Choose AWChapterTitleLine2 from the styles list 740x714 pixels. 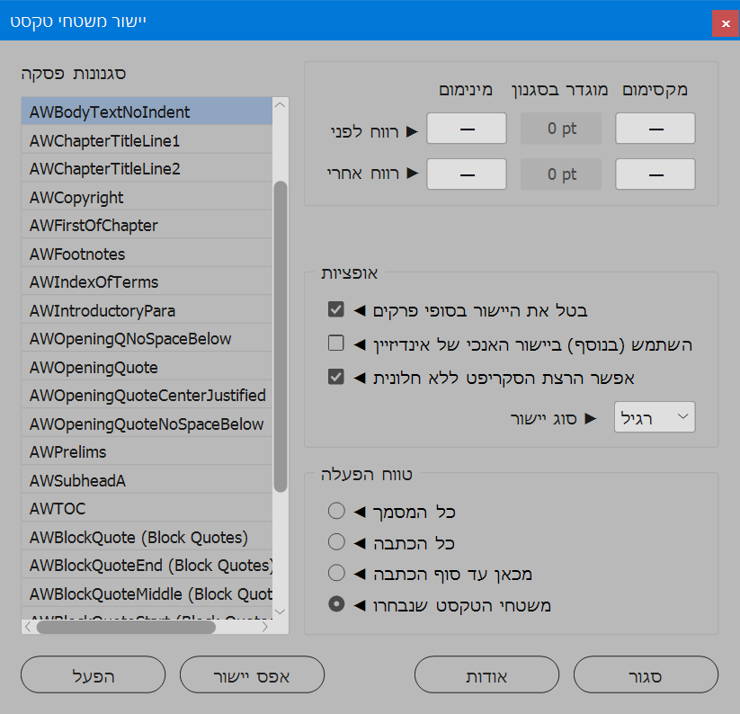pyautogui.click(x=147, y=168)
